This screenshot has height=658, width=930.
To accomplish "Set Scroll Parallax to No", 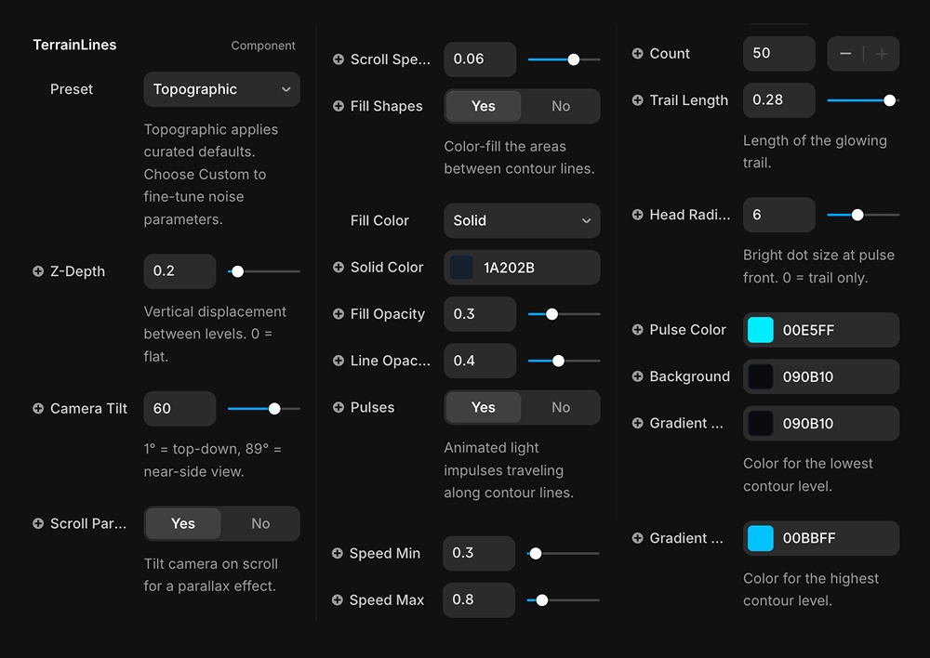I will [x=260, y=523].
